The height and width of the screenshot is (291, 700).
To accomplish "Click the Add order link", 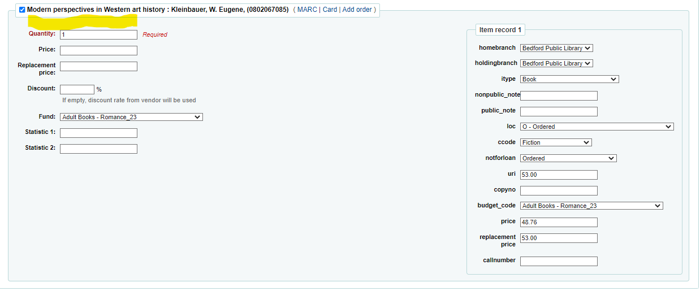I will coord(357,10).
